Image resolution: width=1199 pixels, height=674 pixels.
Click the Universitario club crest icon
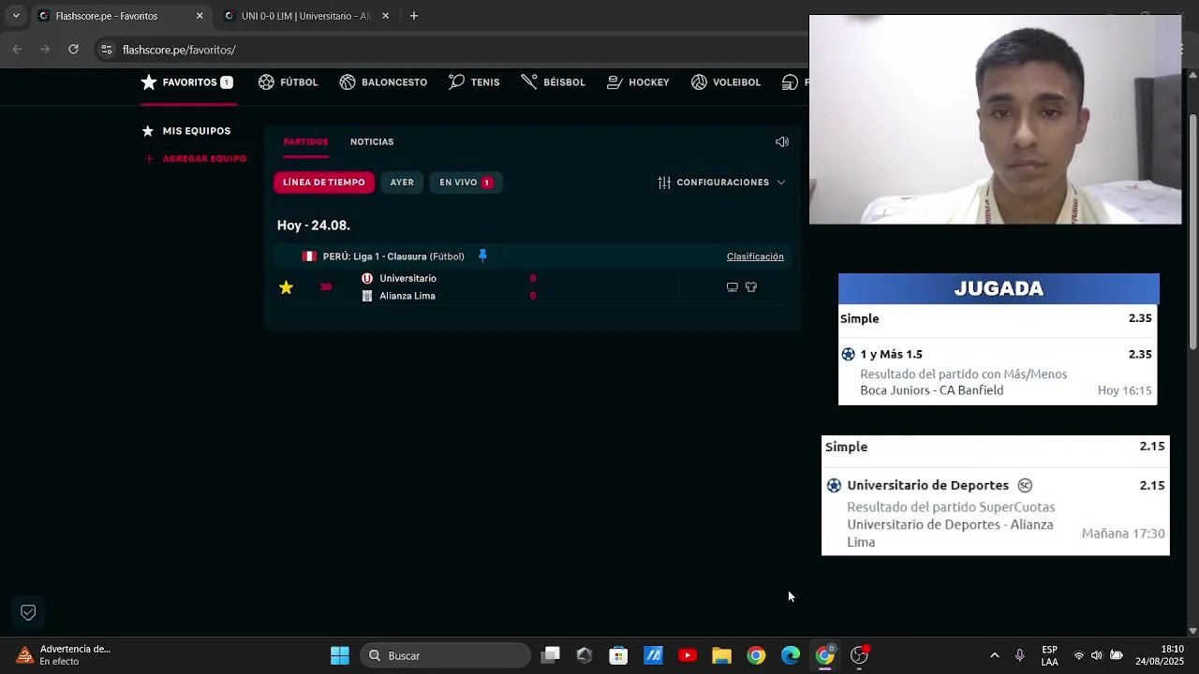(x=367, y=278)
